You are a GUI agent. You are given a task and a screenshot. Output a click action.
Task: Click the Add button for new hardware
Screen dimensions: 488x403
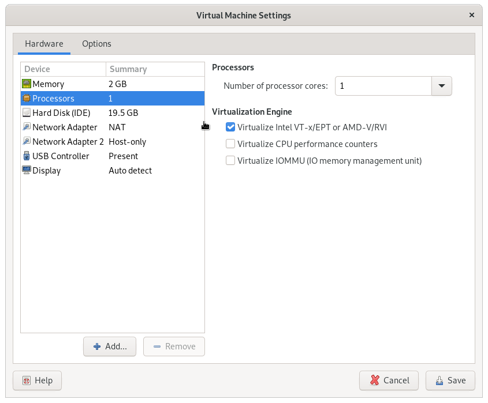[109, 346]
